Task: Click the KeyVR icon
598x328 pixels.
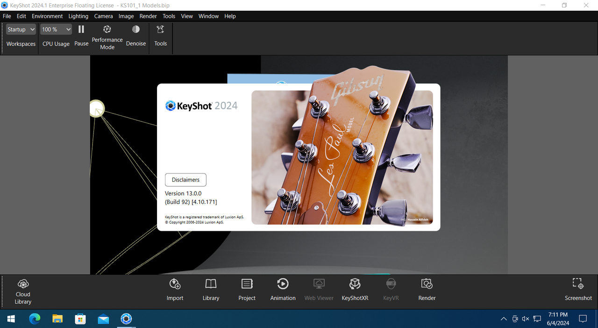Action: (x=391, y=290)
